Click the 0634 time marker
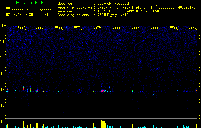Viewport: 201px width, 128px height. point(78,28)
